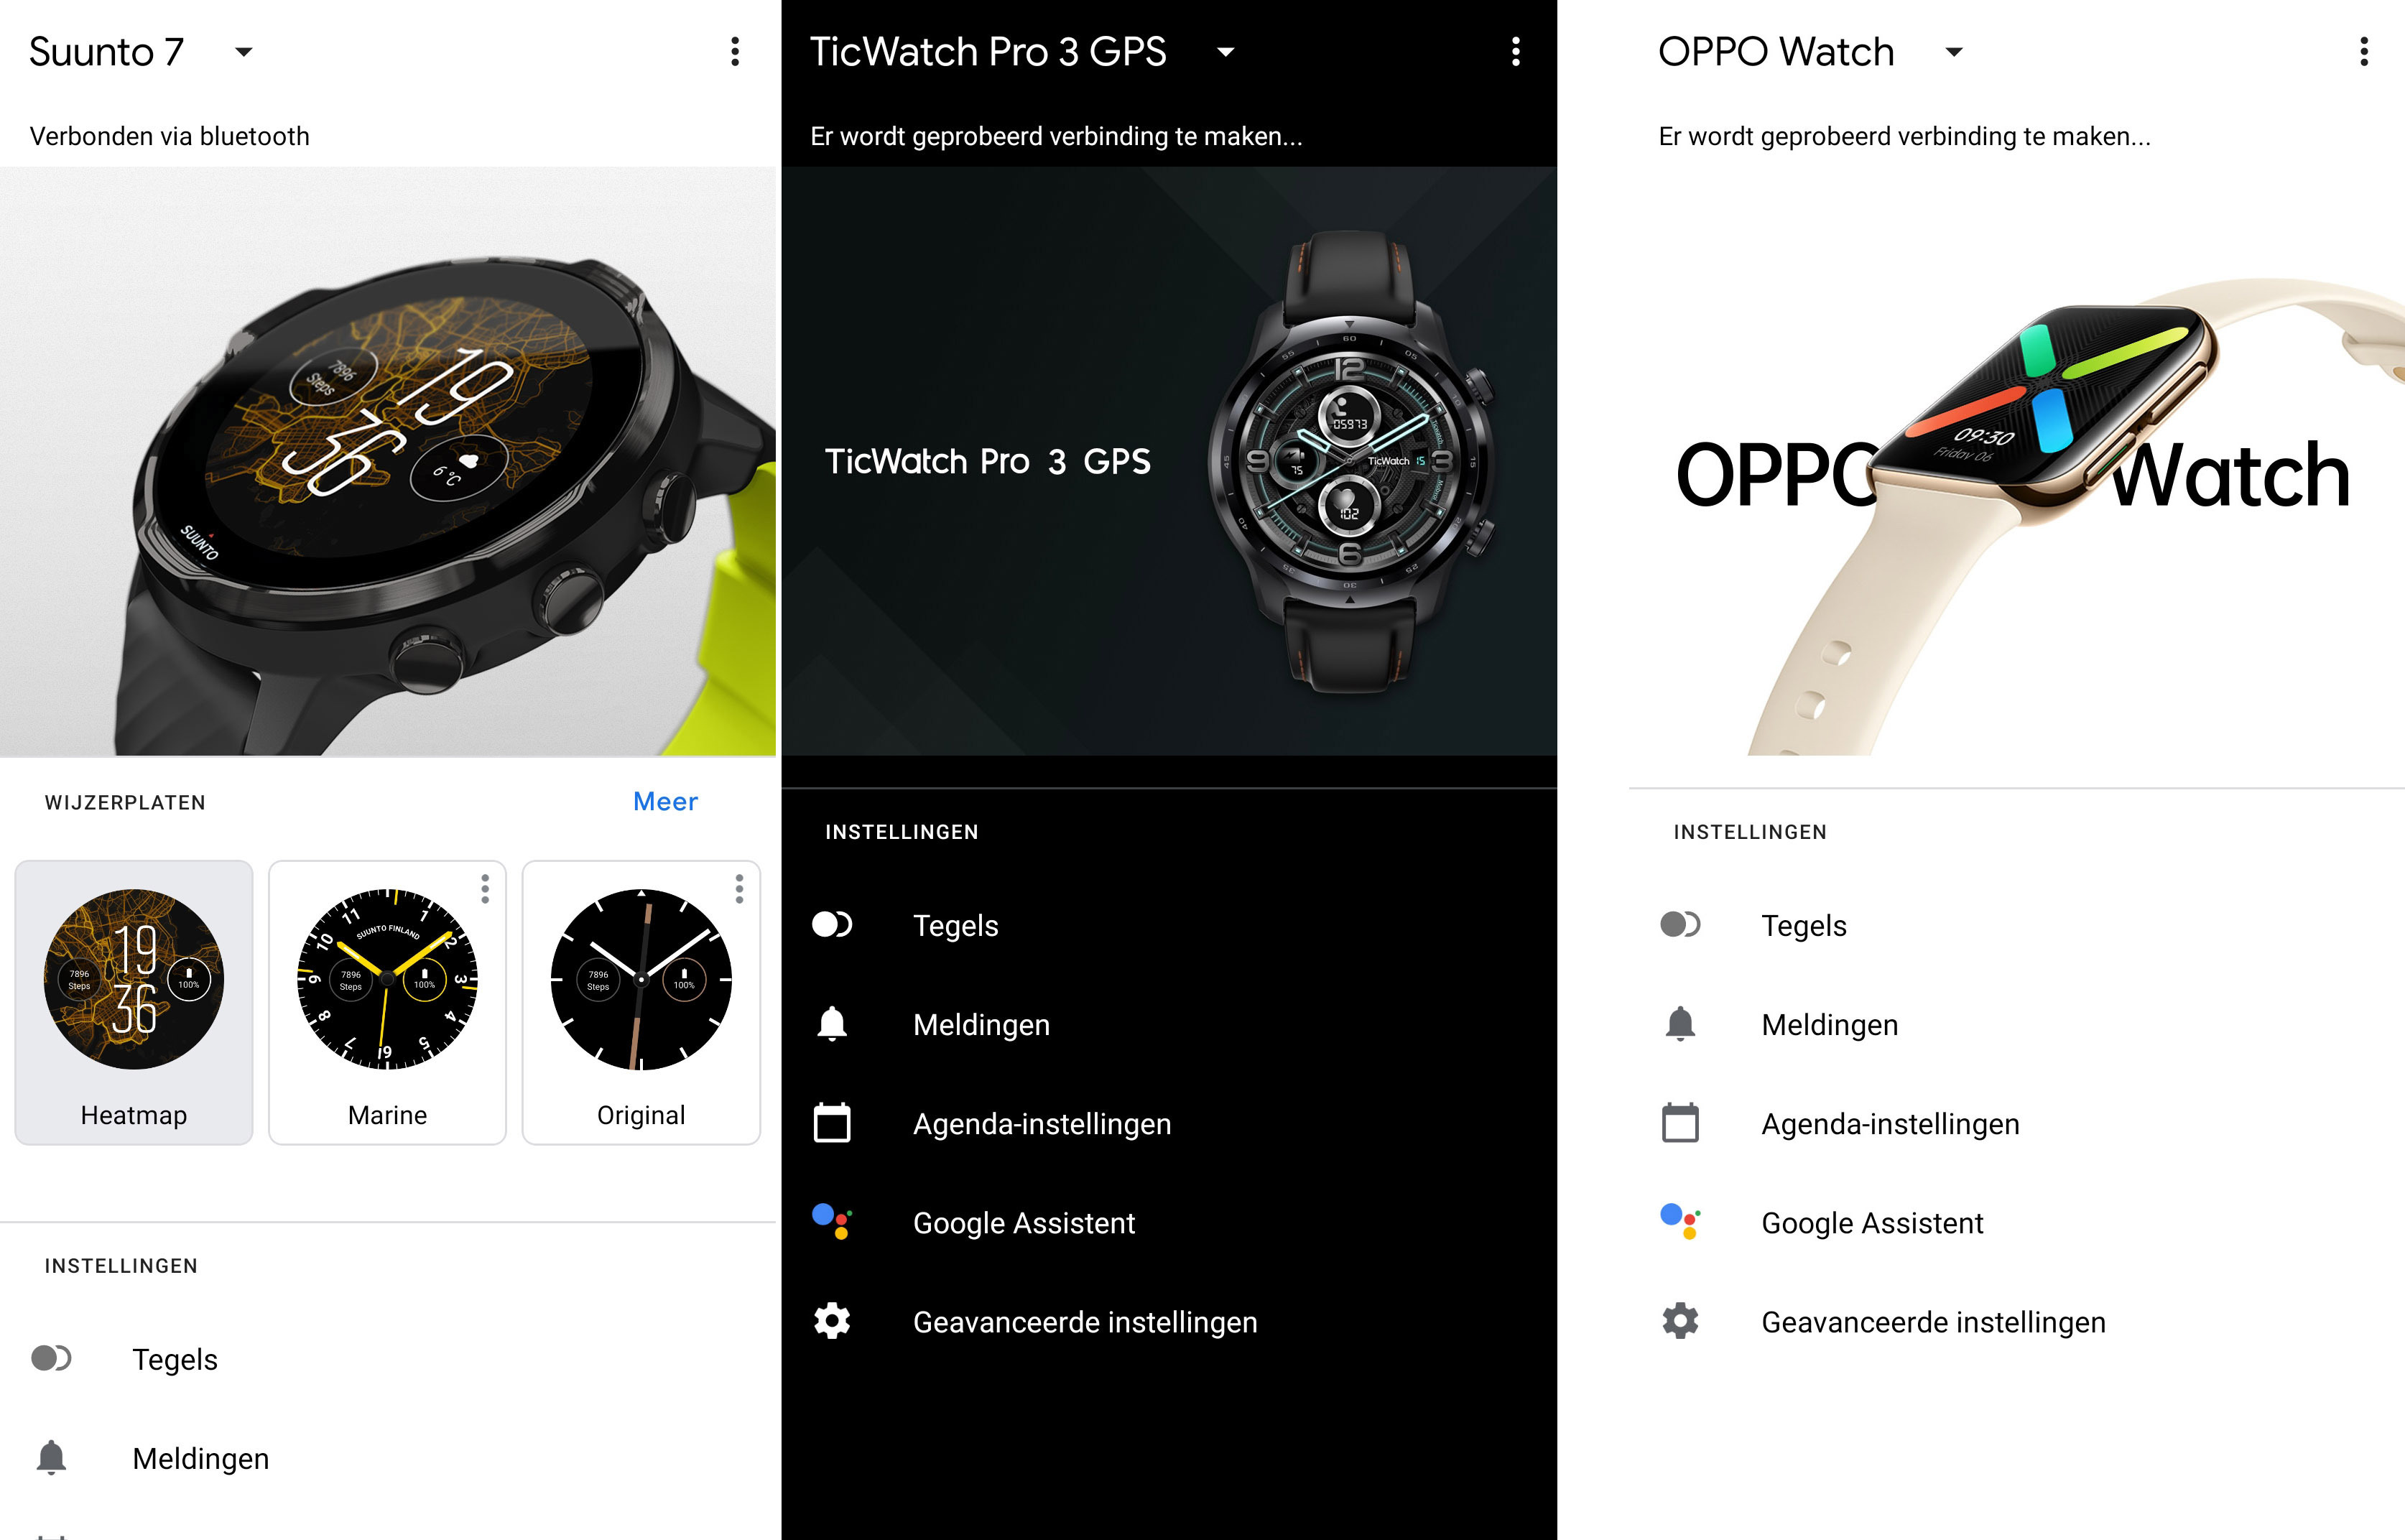Open the Original watch face options dots
This screenshot has height=1540, width=2405.
(x=739, y=888)
